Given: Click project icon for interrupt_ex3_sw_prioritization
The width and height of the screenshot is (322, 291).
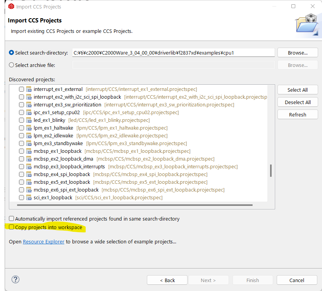Looking at the screenshot, I should 29,105.
